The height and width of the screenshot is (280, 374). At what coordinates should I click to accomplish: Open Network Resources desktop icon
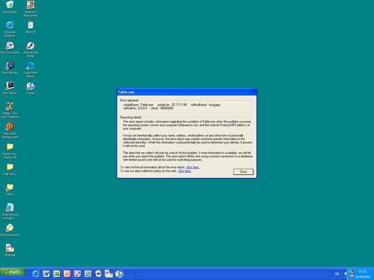[x=30, y=8]
